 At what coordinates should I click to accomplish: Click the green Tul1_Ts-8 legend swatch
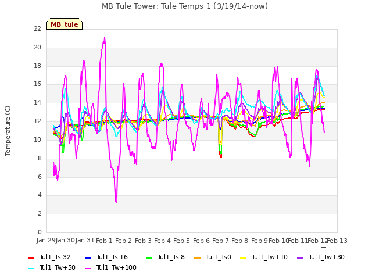[x=149, y=257]
